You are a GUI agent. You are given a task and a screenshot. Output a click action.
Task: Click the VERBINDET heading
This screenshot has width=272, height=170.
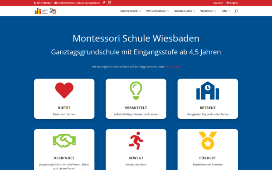point(64,158)
